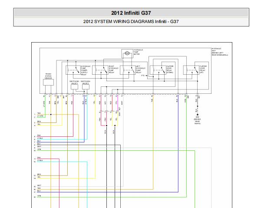Image resolution: width=261 pixels, height=208 pixels.
Task: Click the PNK label at wire 6
Action: coord(39,135)
